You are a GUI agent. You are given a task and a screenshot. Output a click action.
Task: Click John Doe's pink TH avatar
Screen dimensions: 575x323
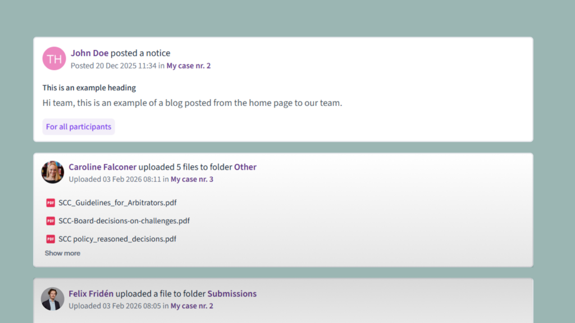pyautogui.click(x=54, y=58)
